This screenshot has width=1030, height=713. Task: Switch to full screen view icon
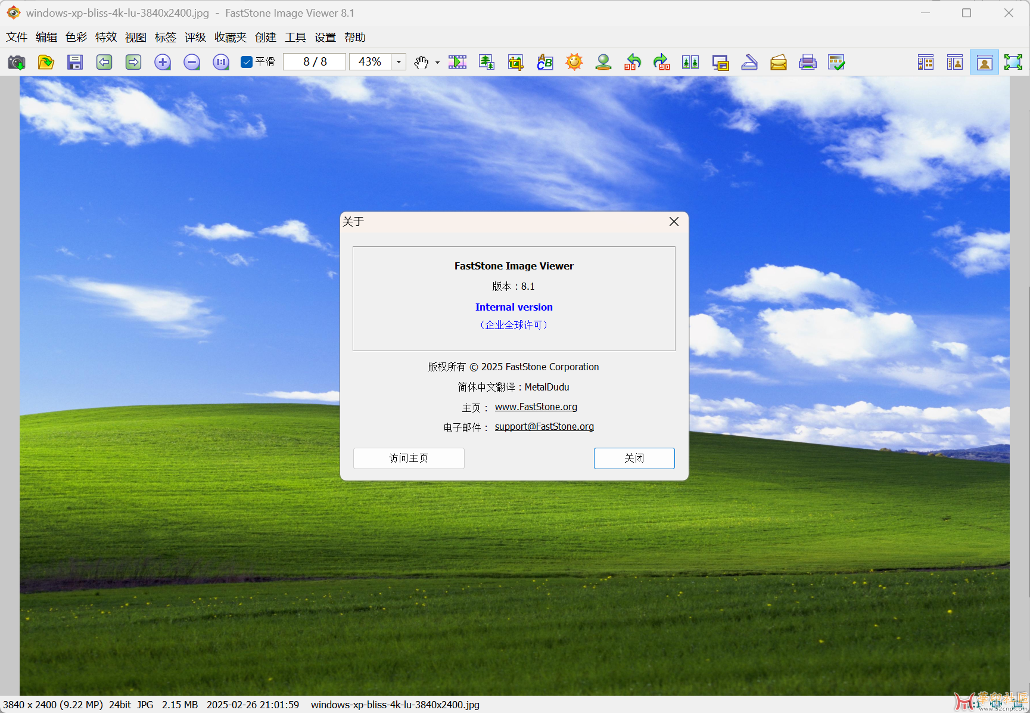coord(1013,62)
